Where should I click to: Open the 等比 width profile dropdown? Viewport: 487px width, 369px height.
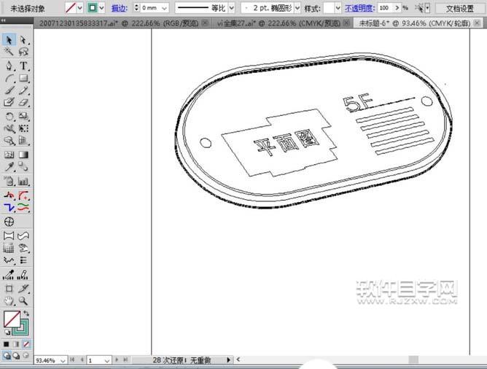pyautogui.click(x=232, y=8)
